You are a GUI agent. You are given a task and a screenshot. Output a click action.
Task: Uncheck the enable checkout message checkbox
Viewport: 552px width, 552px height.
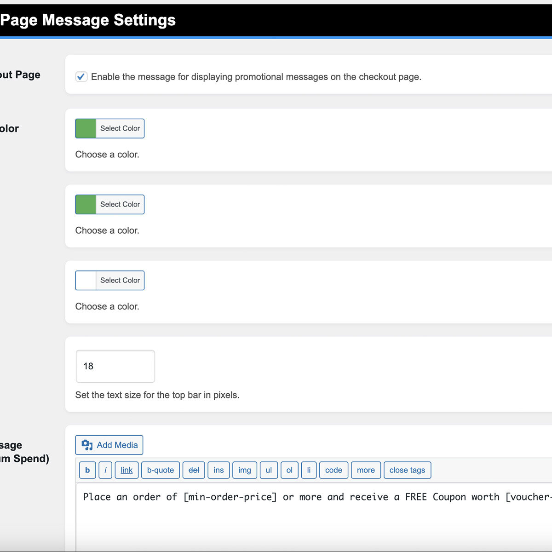(x=81, y=77)
